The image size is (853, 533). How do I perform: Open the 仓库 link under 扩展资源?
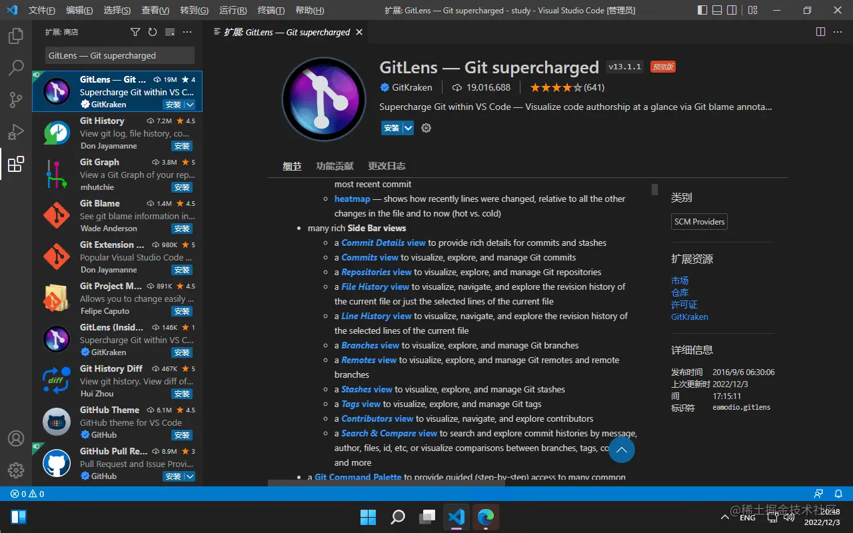(x=680, y=292)
